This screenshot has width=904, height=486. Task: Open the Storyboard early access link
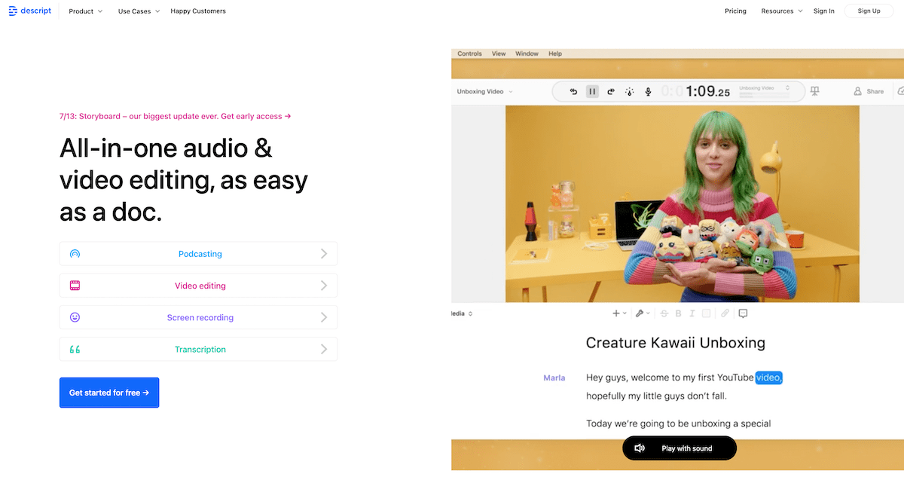(175, 117)
